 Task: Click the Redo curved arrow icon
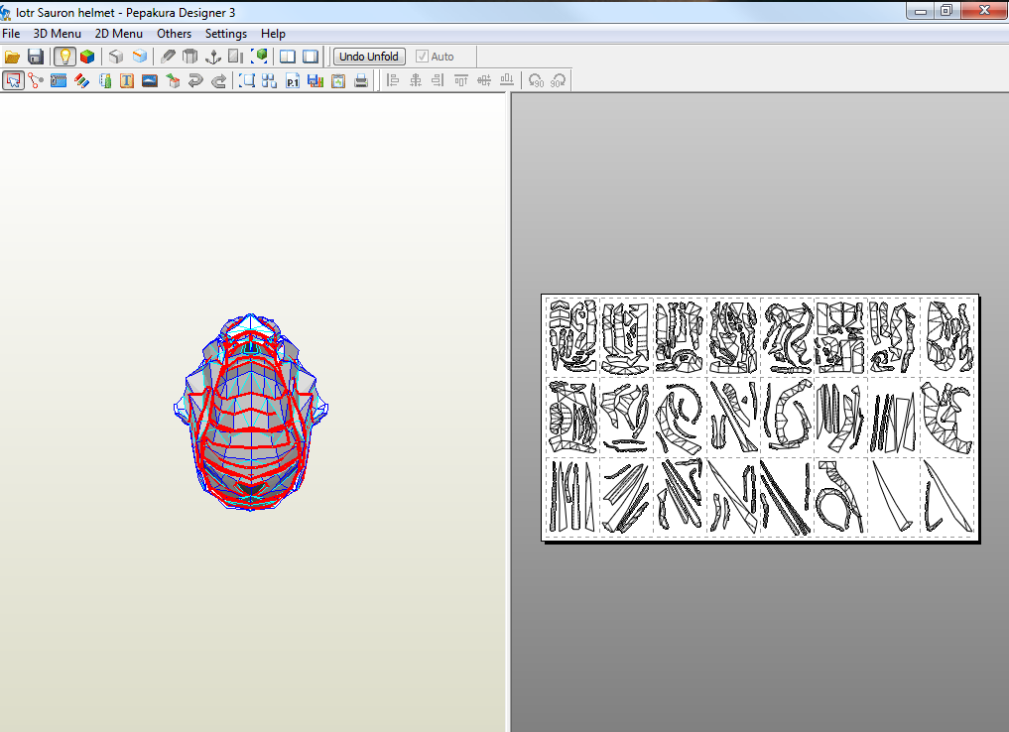pos(219,80)
